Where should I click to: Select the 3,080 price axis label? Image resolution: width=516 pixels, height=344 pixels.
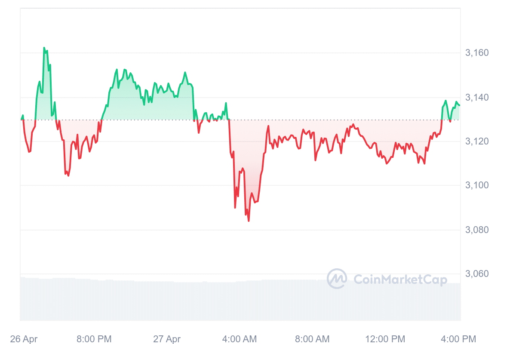coord(477,230)
